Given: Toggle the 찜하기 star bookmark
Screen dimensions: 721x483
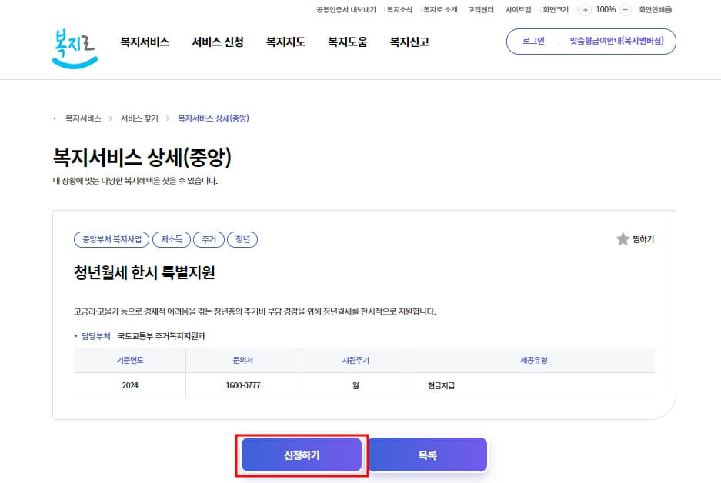Looking at the screenshot, I should tap(622, 239).
